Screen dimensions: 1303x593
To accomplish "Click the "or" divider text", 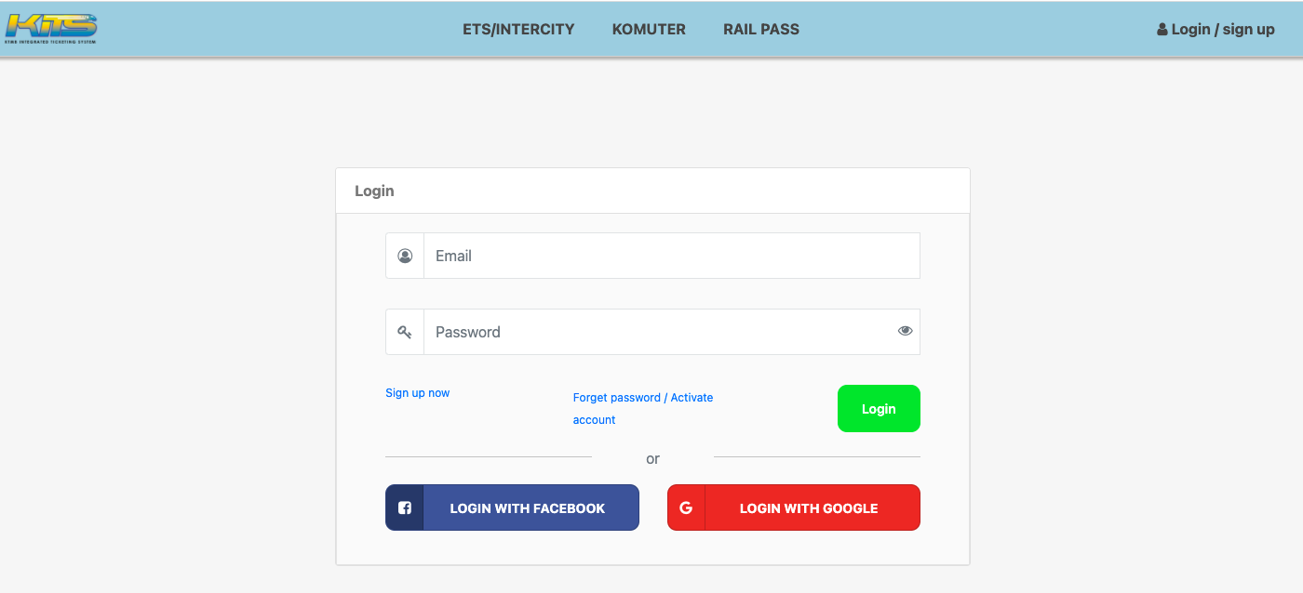I will (652, 458).
